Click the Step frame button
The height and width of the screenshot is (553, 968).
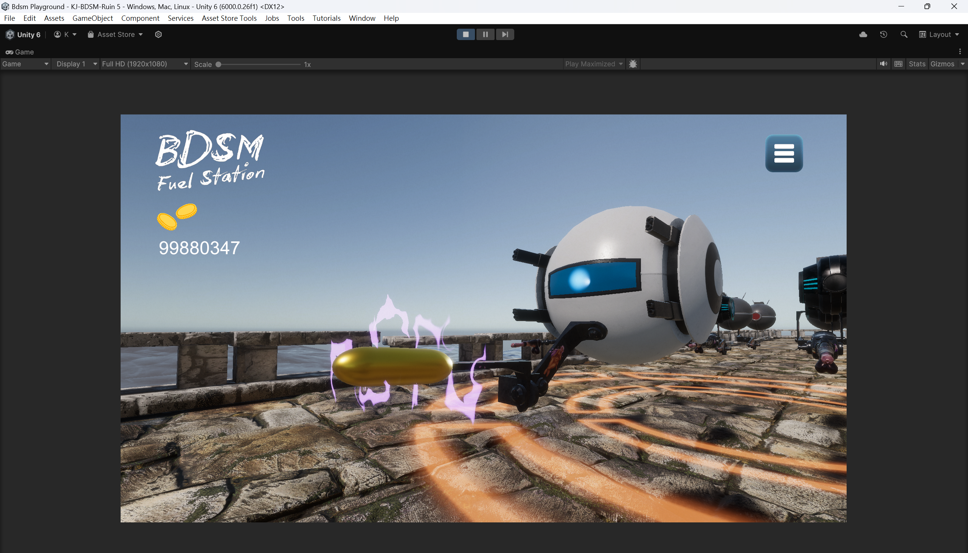coord(504,35)
